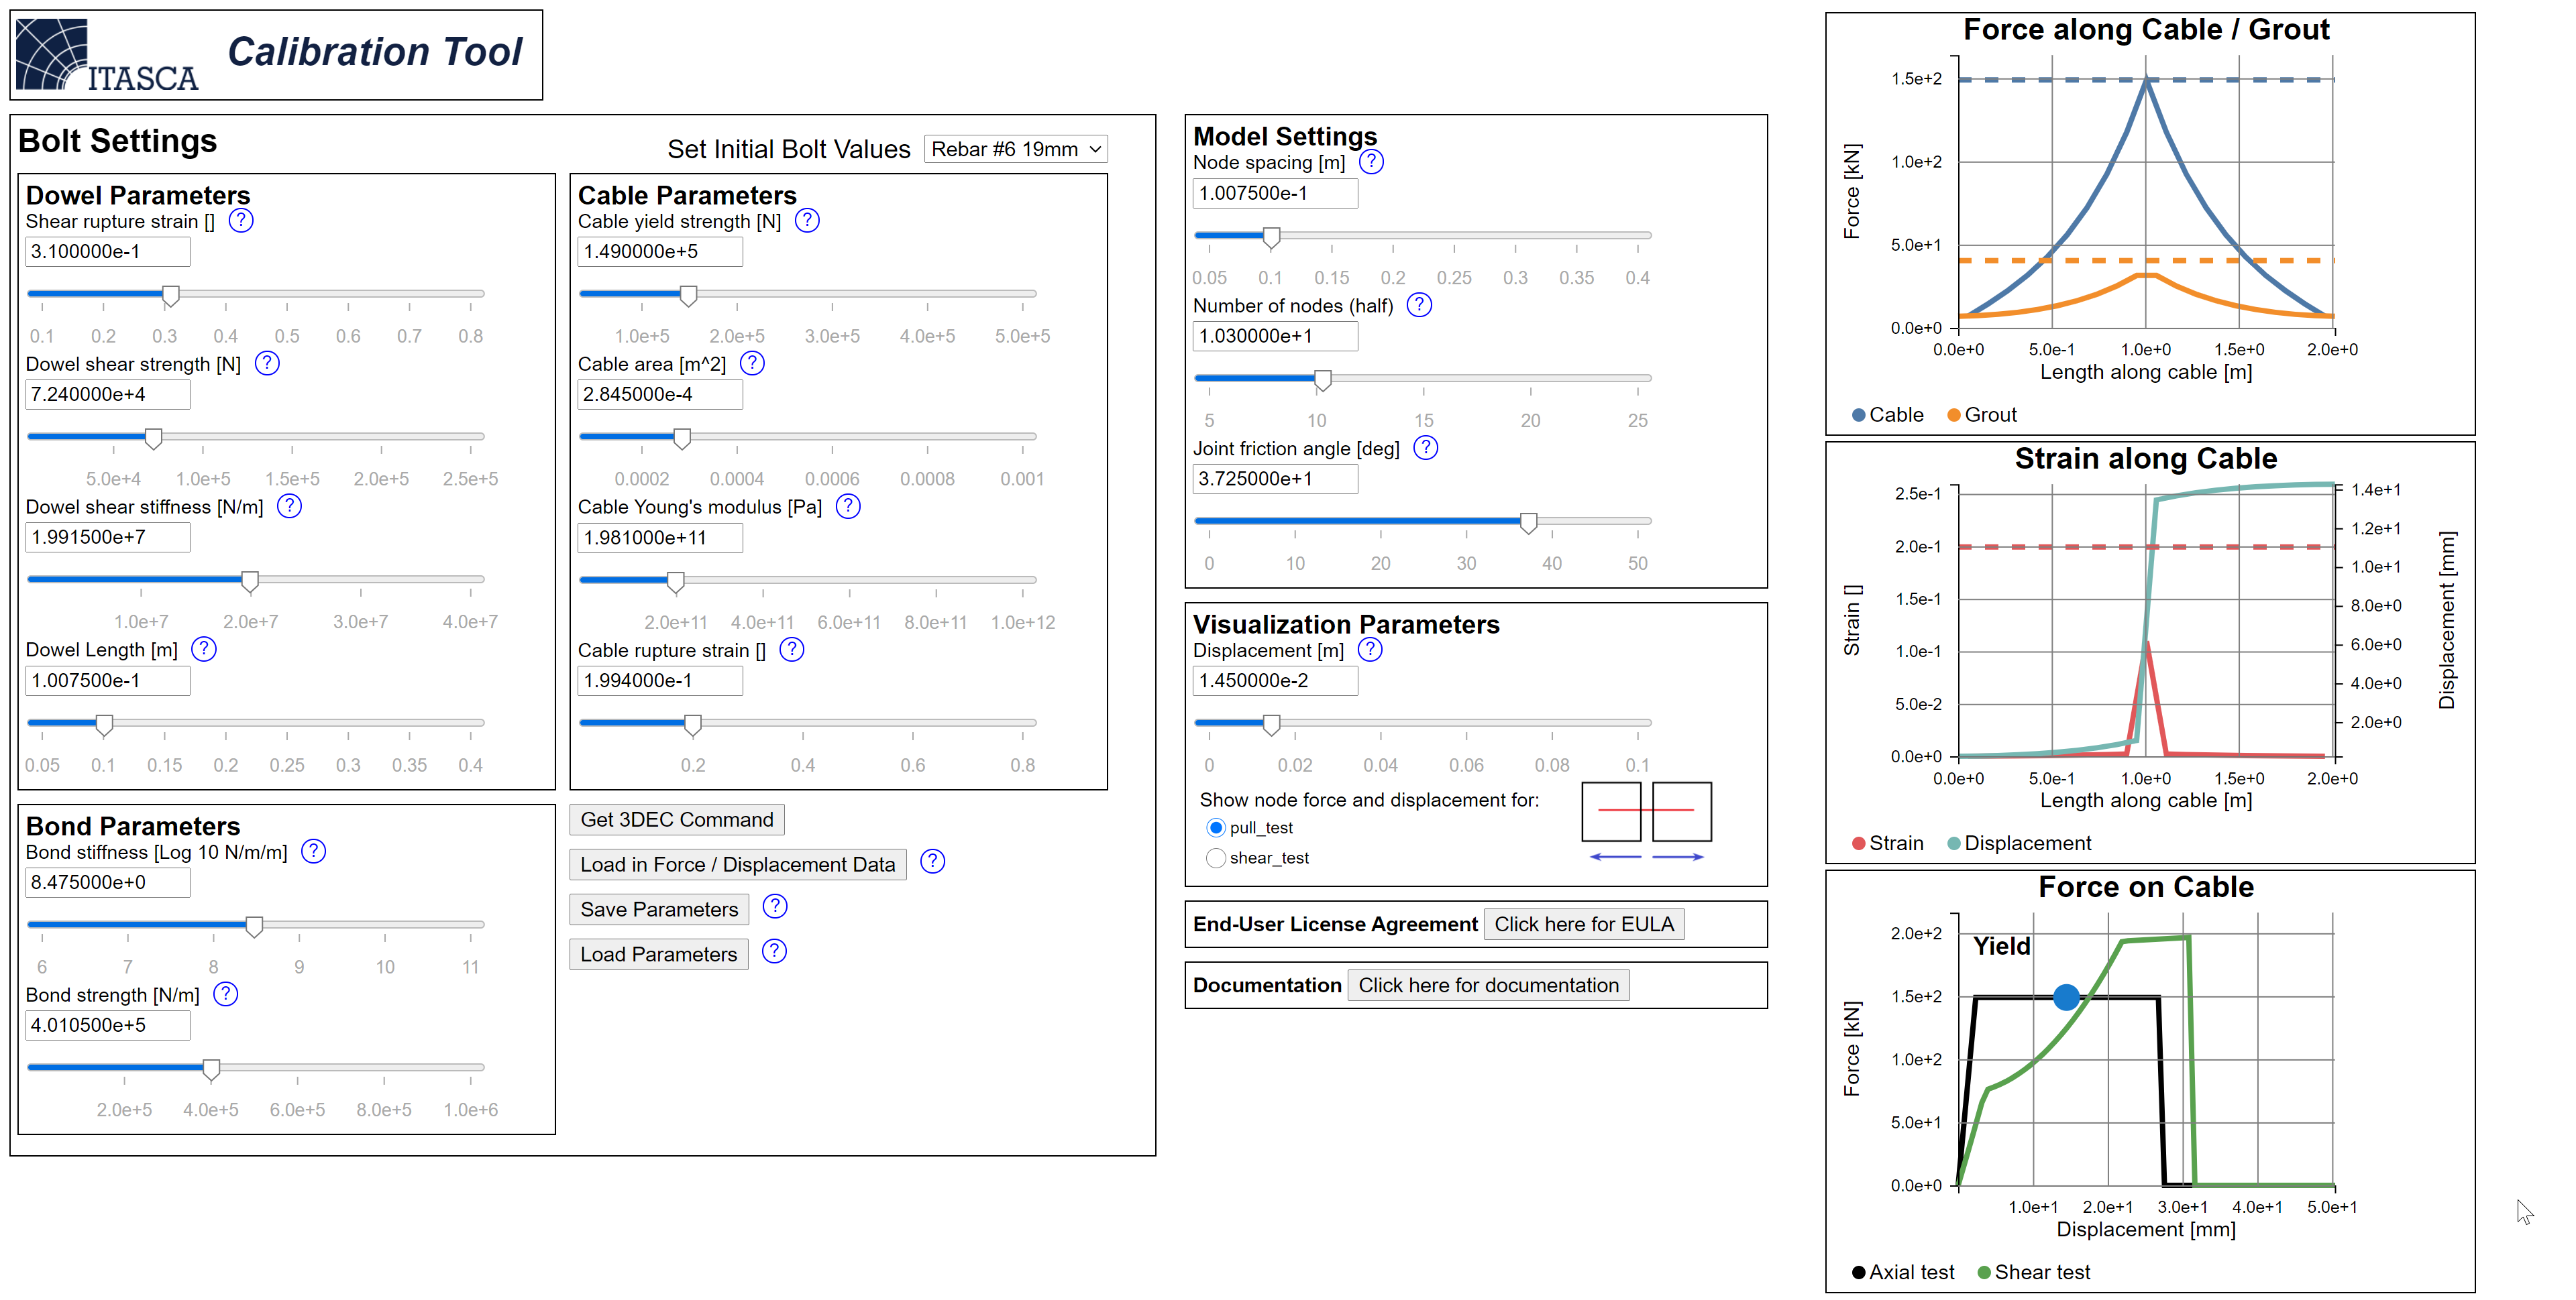Click help icon for Bond strength
The width and height of the screenshot is (2576, 1300).
click(x=226, y=994)
